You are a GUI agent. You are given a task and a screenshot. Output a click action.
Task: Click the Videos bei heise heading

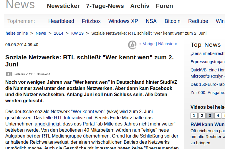coord(208,107)
